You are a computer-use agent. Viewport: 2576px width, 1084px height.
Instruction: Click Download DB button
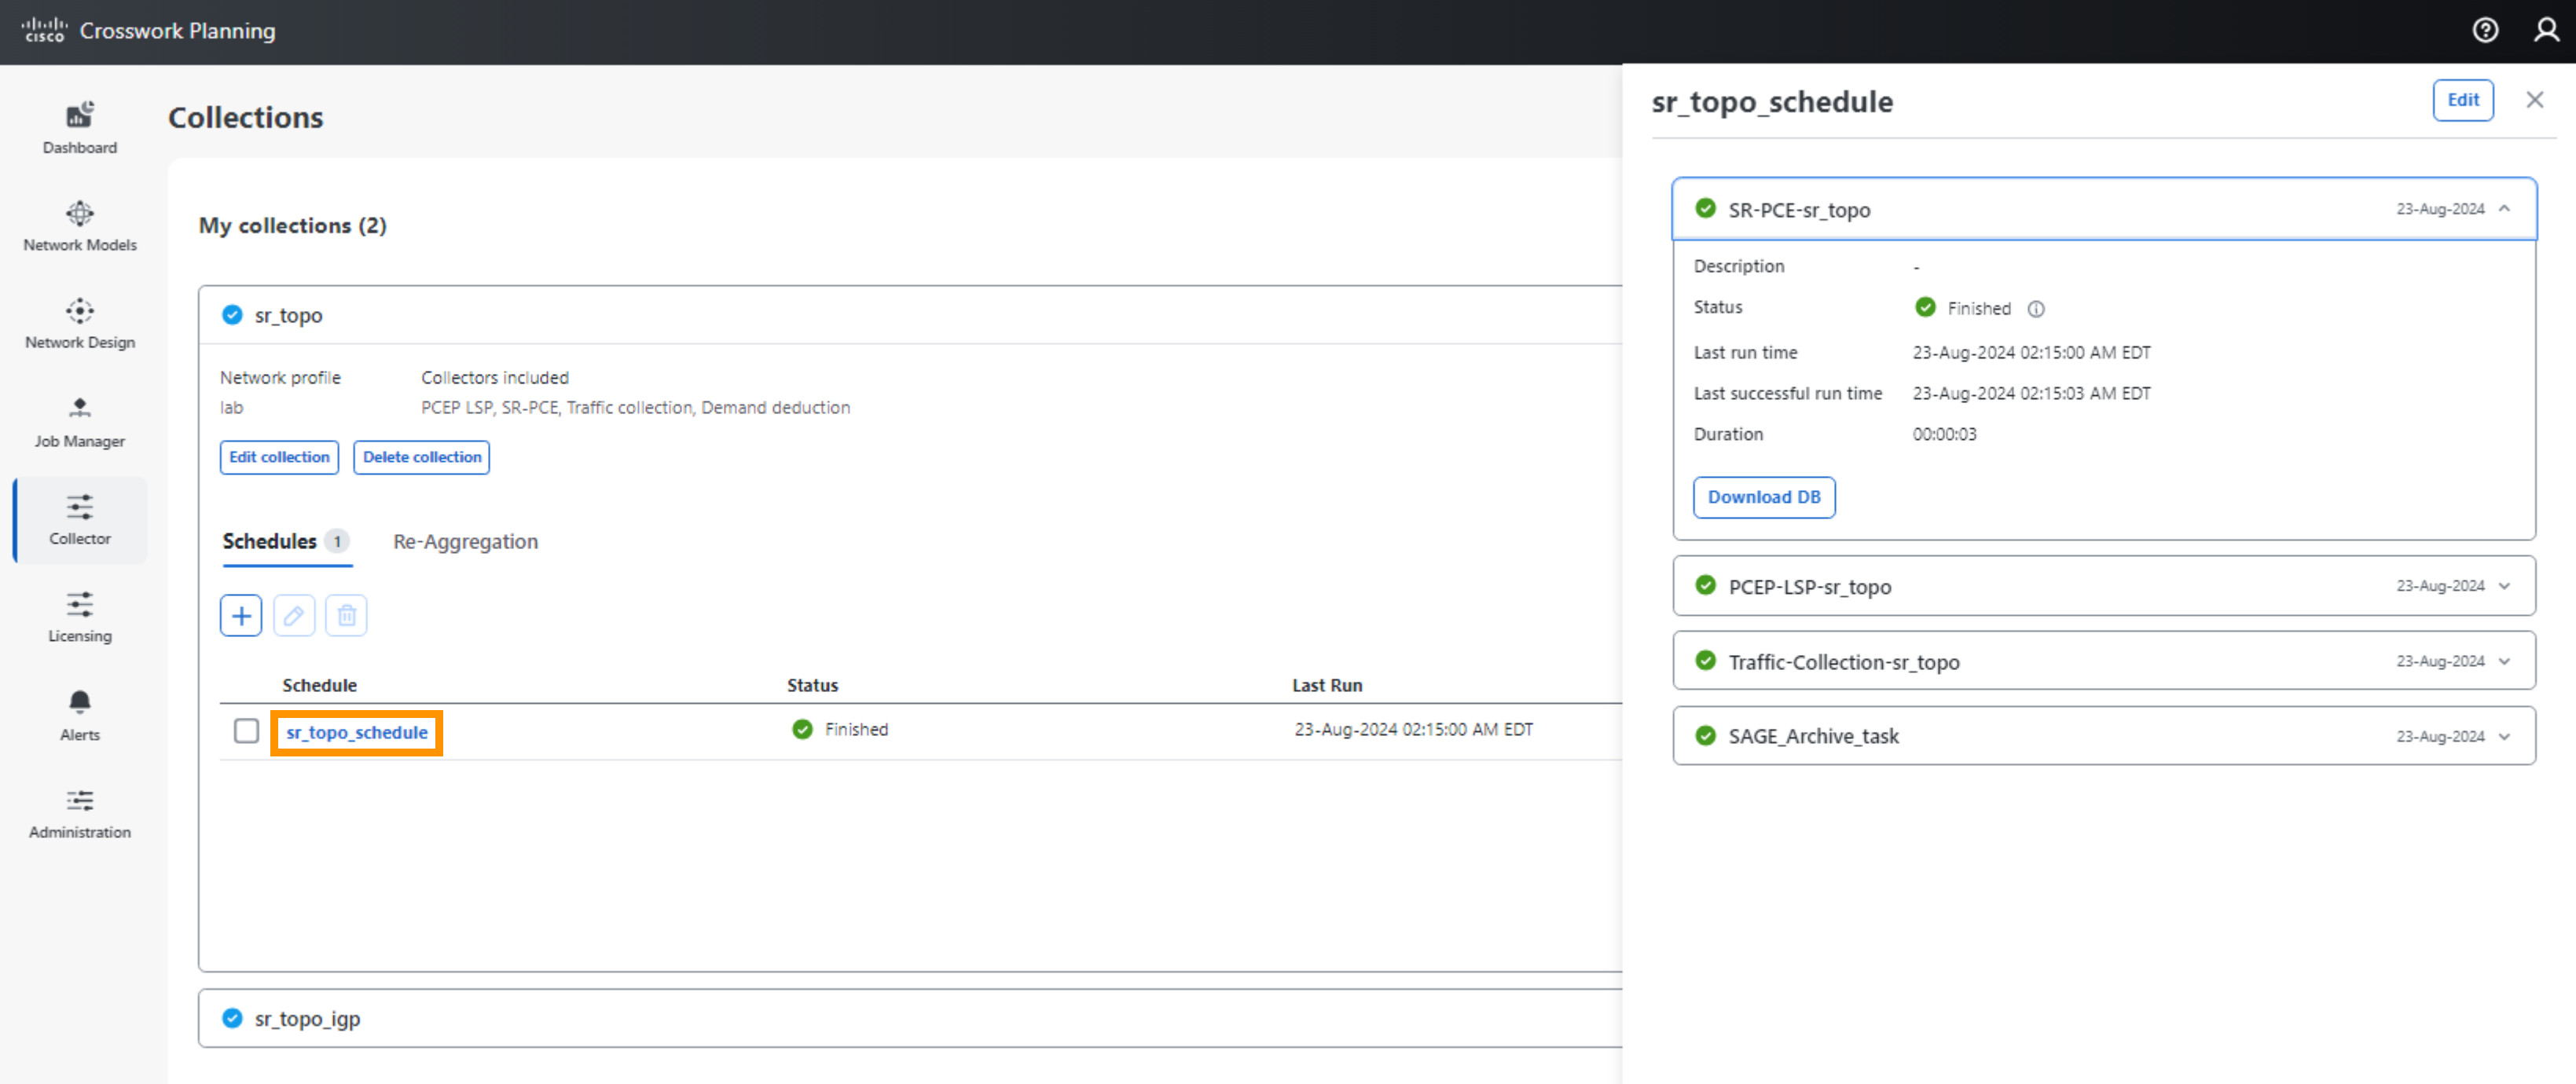click(1764, 496)
